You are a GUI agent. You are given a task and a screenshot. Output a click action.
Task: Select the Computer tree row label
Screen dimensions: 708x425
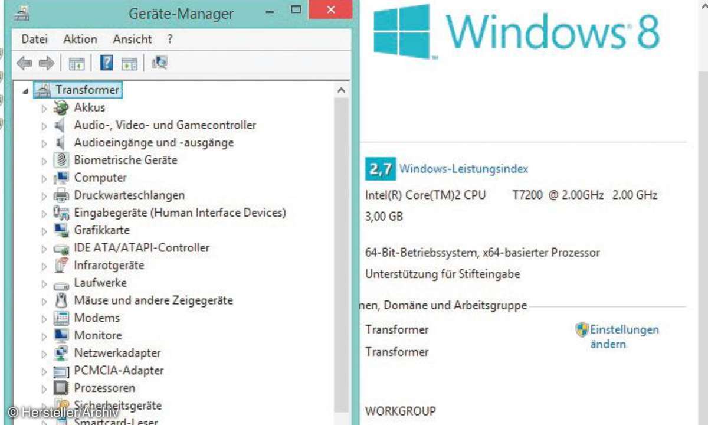(x=100, y=178)
